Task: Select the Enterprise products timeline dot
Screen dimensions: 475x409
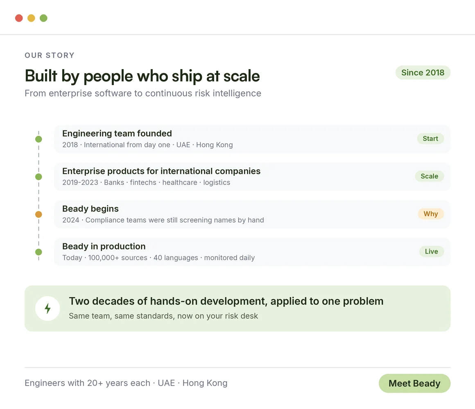Action: point(38,177)
